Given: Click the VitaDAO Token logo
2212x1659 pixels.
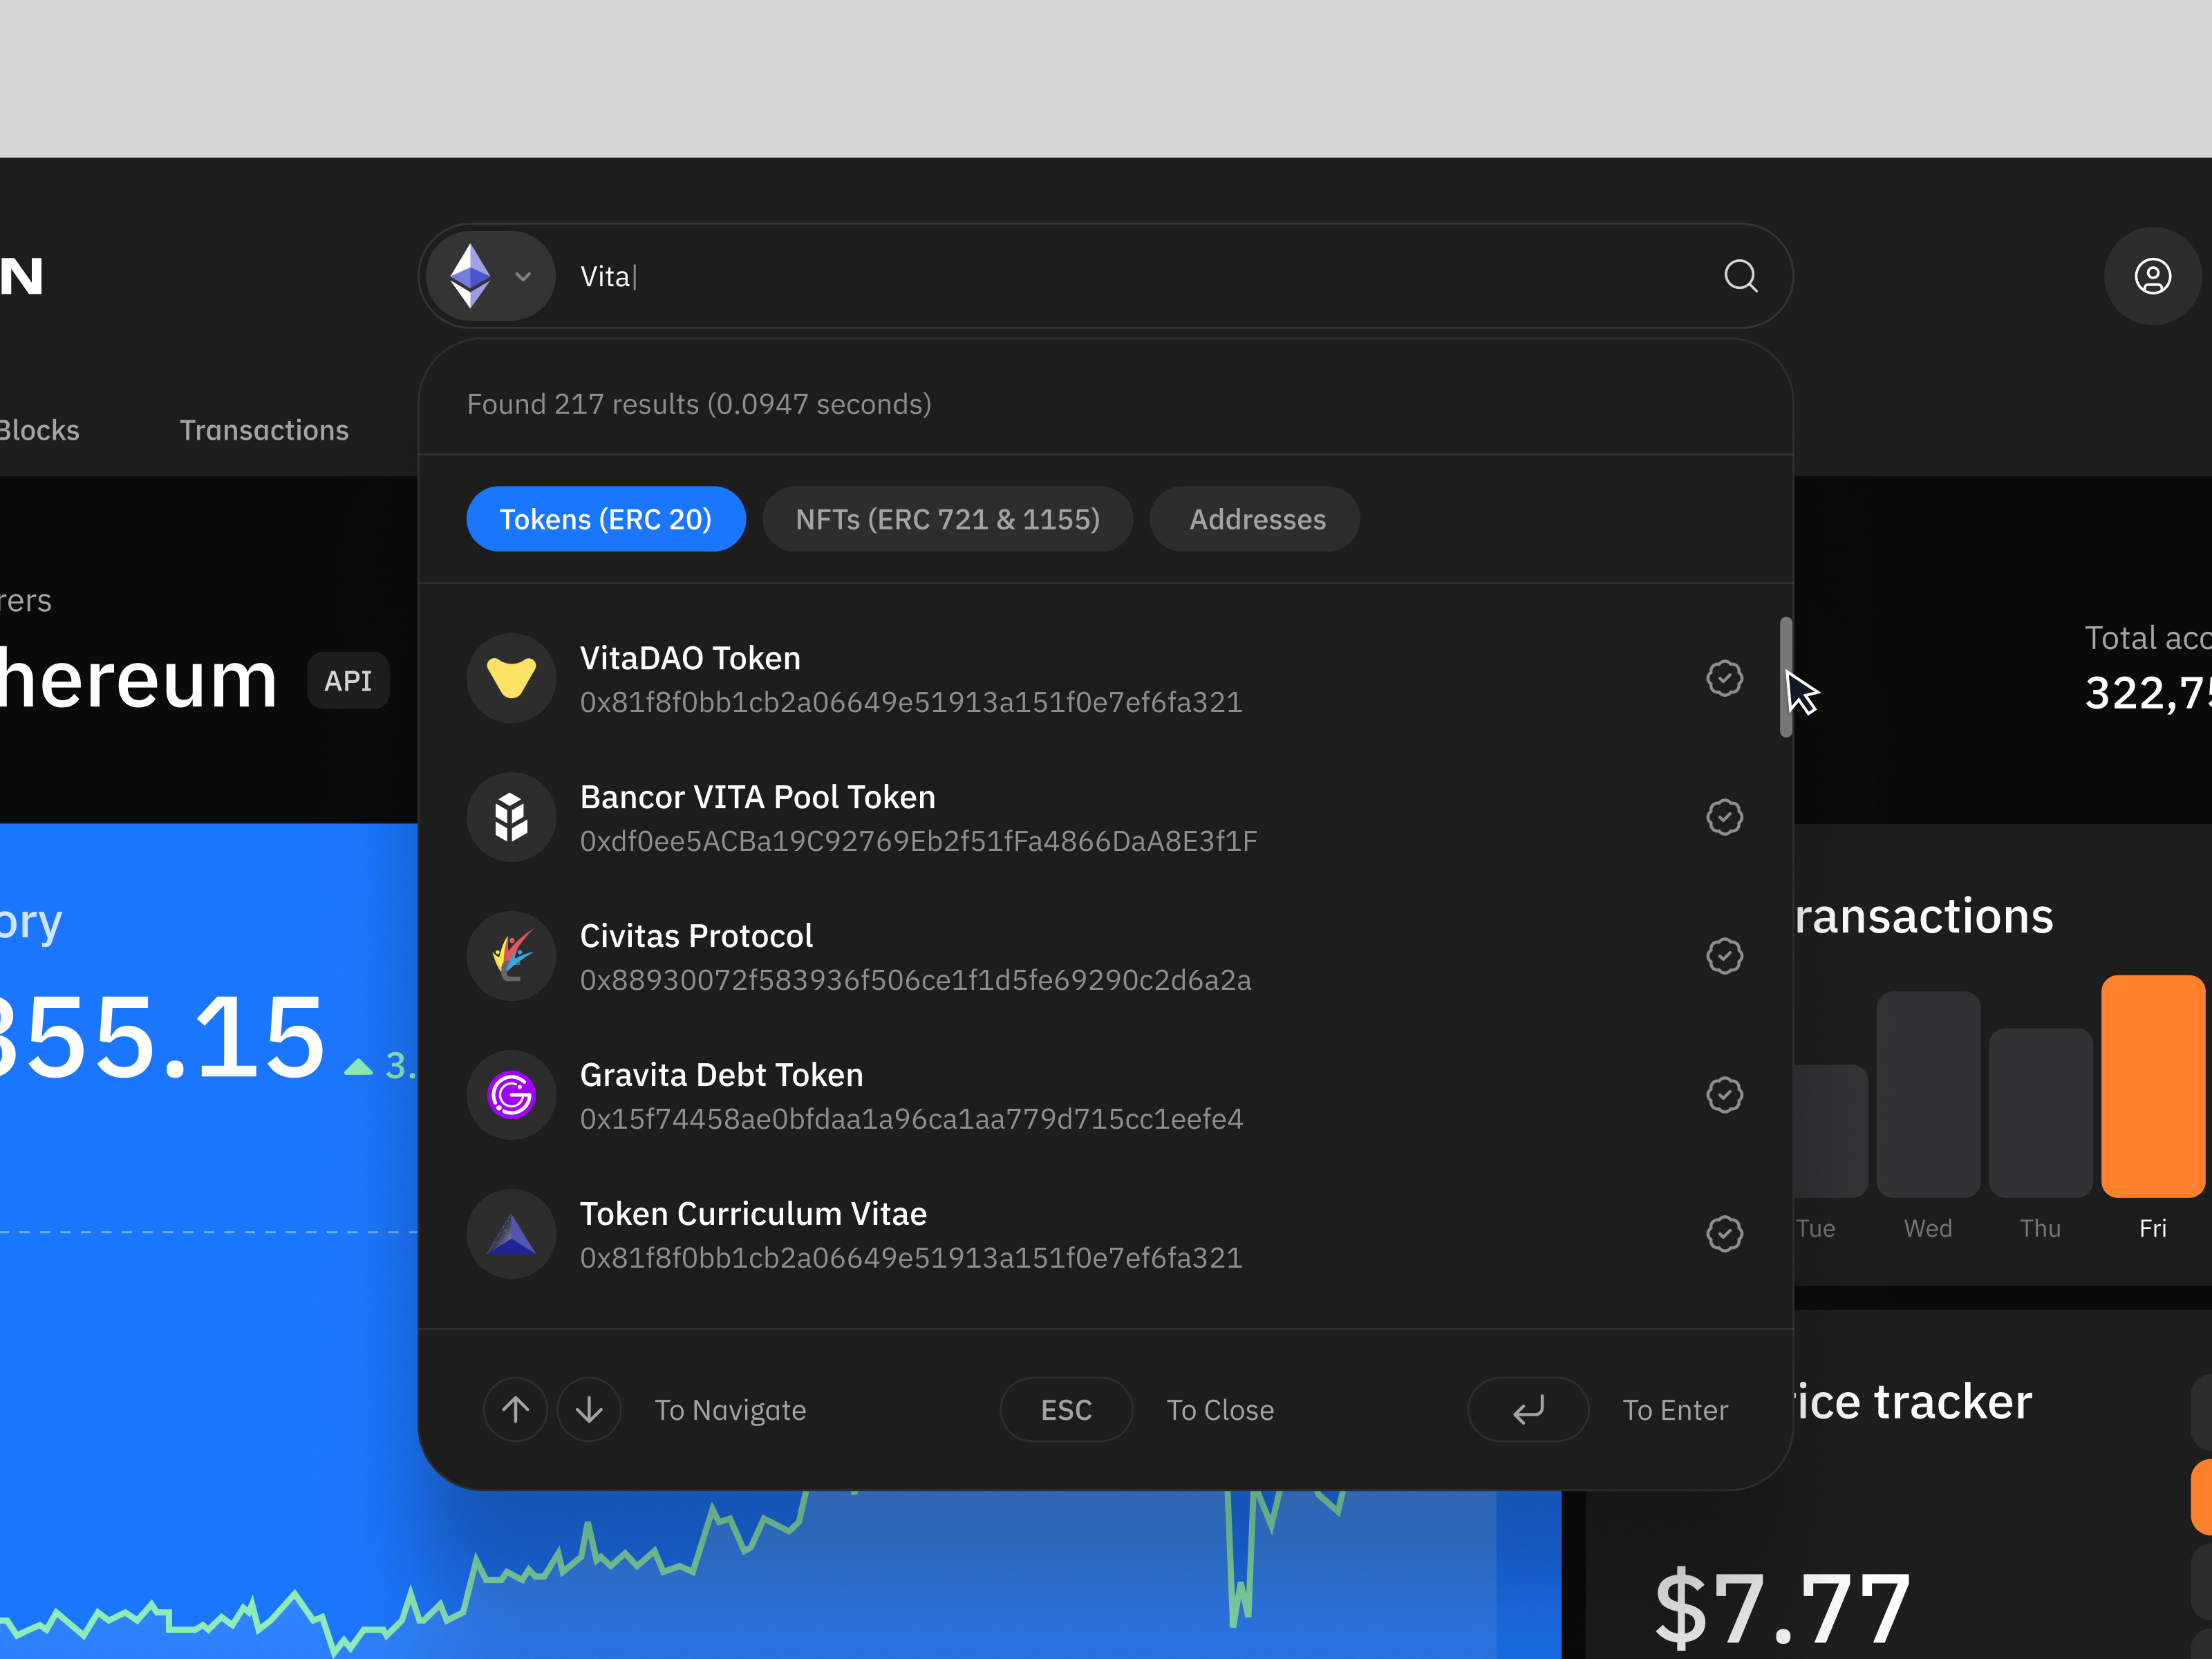Looking at the screenshot, I should 512,678.
